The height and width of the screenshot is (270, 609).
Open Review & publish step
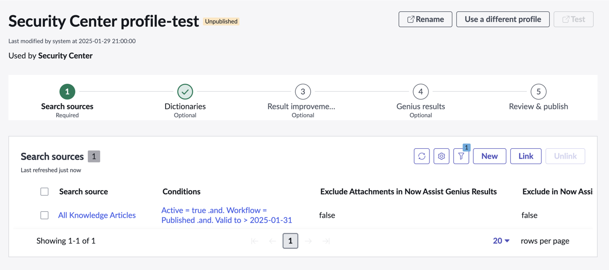point(538,98)
